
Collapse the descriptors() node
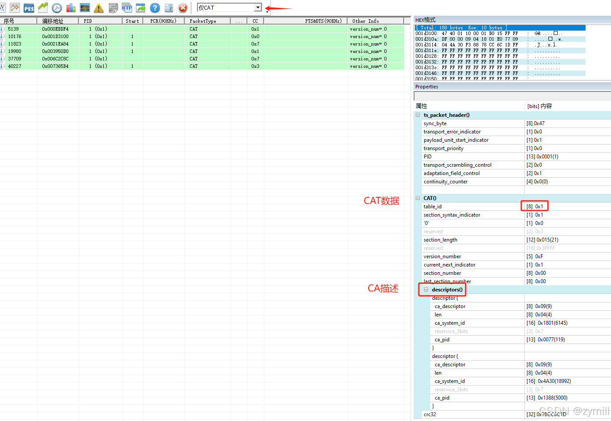pyautogui.click(x=426, y=290)
